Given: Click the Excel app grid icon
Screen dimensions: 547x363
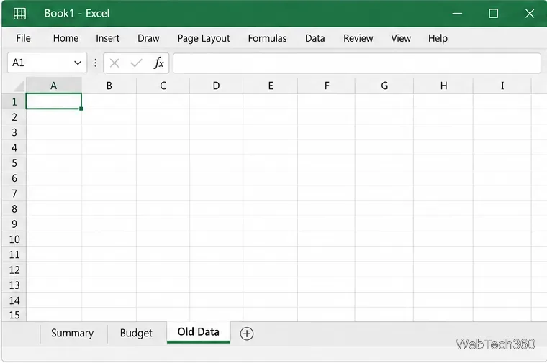Looking at the screenshot, I should [19, 14].
